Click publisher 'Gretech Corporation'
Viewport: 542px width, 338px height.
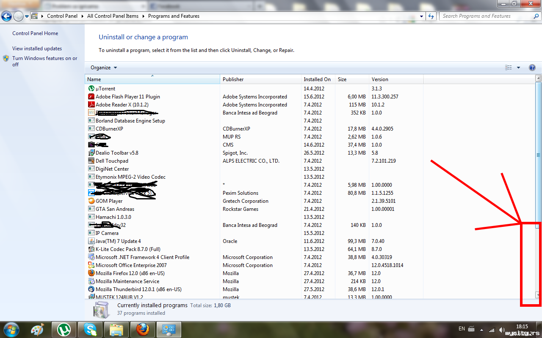pyautogui.click(x=246, y=201)
